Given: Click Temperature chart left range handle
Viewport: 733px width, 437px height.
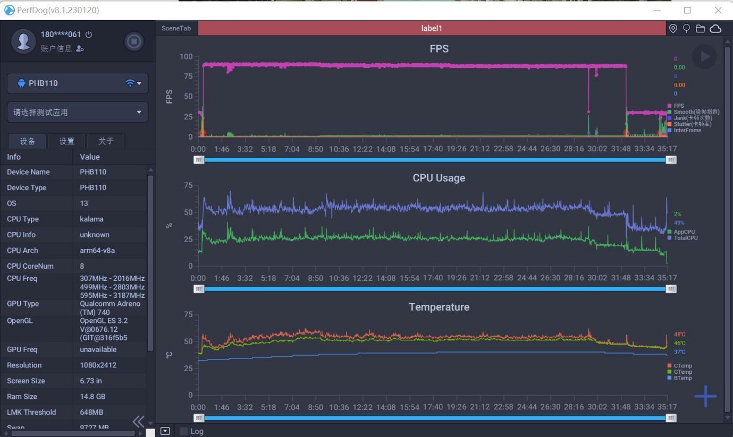Looking at the screenshot, I should (199, 418).
